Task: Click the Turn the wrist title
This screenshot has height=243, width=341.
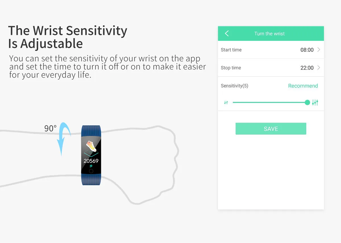Action: [269, 34]
